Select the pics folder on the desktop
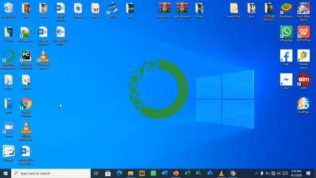 tap(251, 10)
